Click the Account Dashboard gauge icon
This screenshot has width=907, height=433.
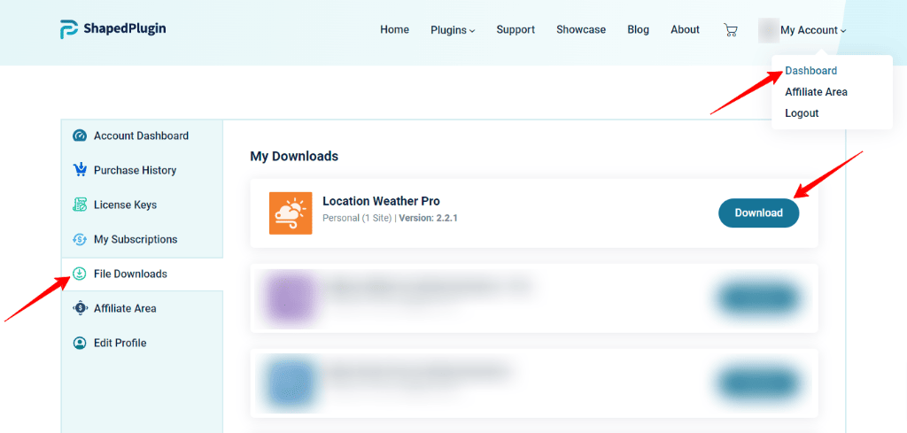click(x=80, y=136)
